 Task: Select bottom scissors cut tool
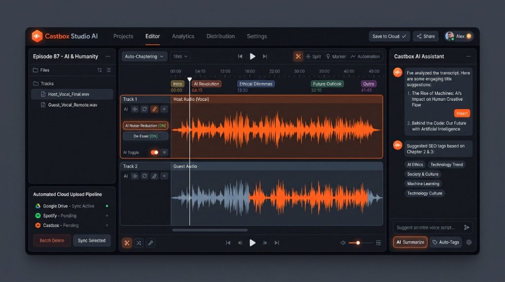(127, 243)
